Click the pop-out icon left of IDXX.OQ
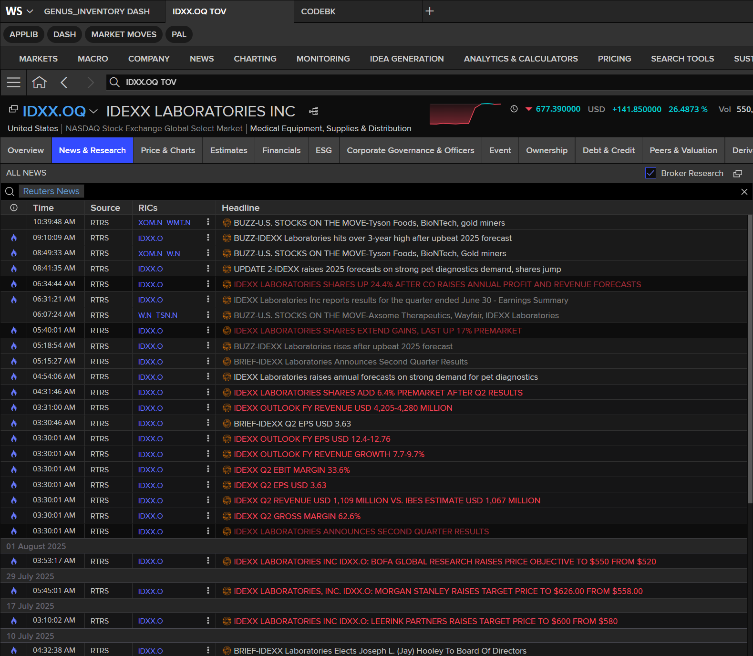This screenshot has width=753, height=656. coord(13,109)
